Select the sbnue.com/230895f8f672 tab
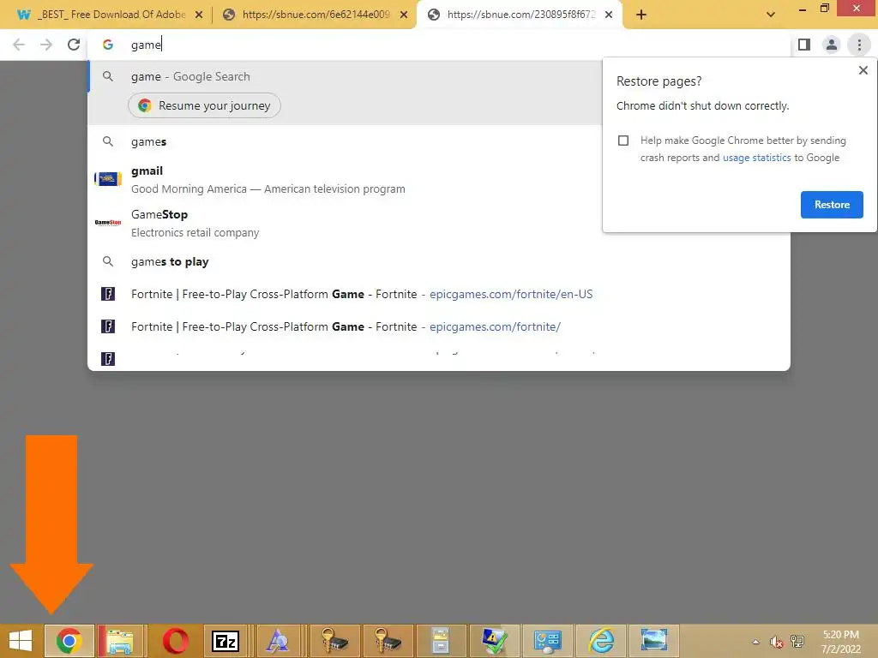 point(519,15)
